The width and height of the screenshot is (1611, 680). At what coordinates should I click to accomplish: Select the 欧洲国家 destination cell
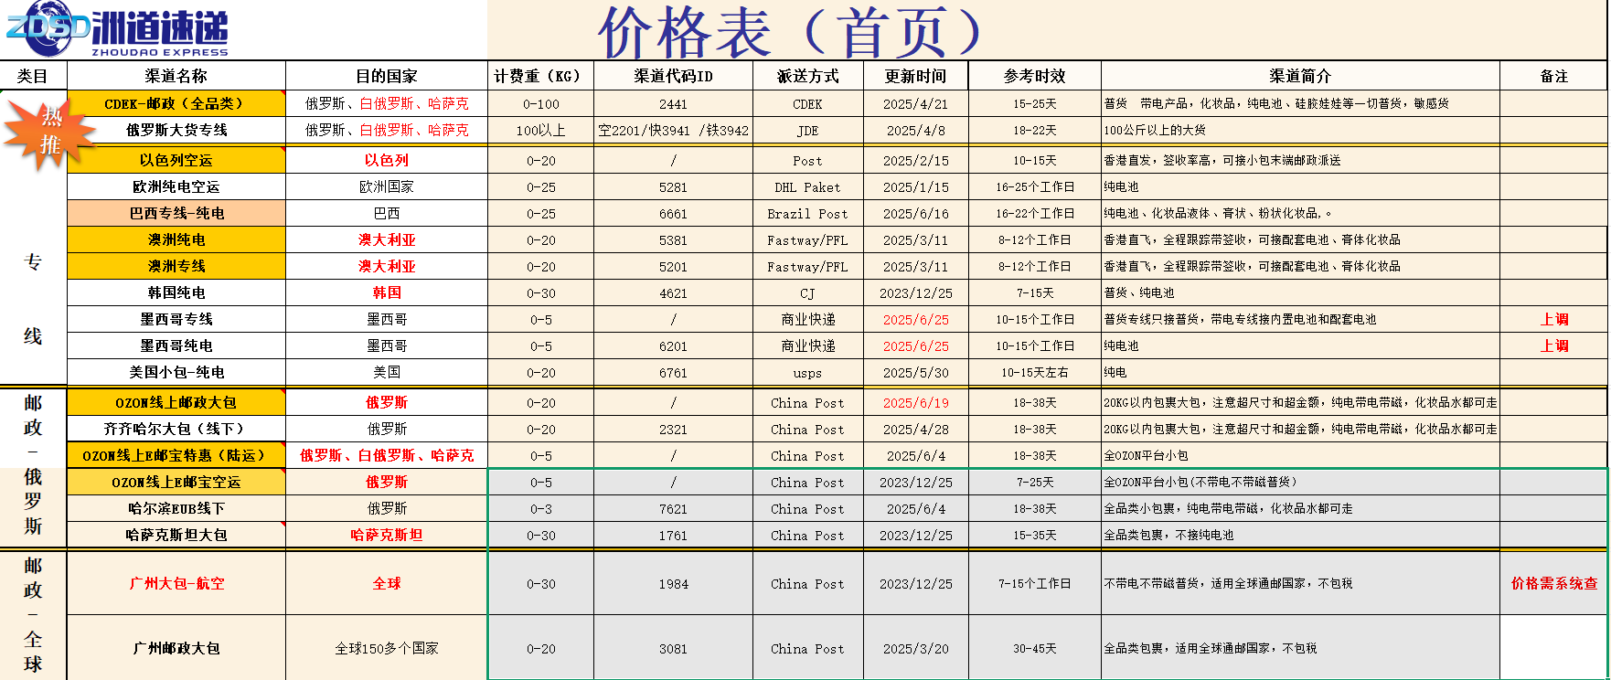387,186
